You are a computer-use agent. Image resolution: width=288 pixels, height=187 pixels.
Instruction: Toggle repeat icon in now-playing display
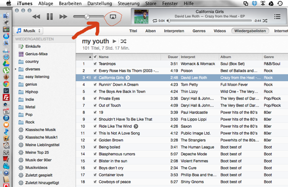coord(155,21)
